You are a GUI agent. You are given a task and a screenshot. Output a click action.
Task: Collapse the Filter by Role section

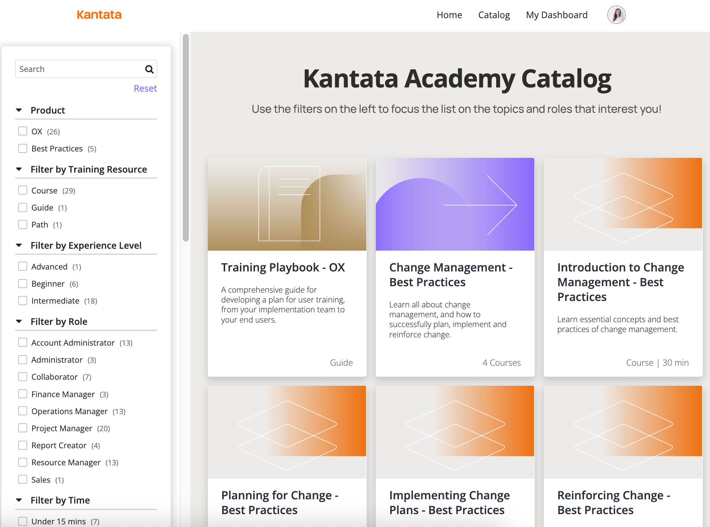[19, 321]
